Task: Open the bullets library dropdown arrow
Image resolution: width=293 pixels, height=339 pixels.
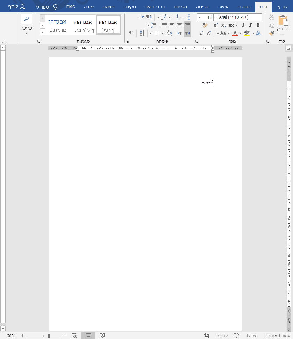Action: (181, 17)
